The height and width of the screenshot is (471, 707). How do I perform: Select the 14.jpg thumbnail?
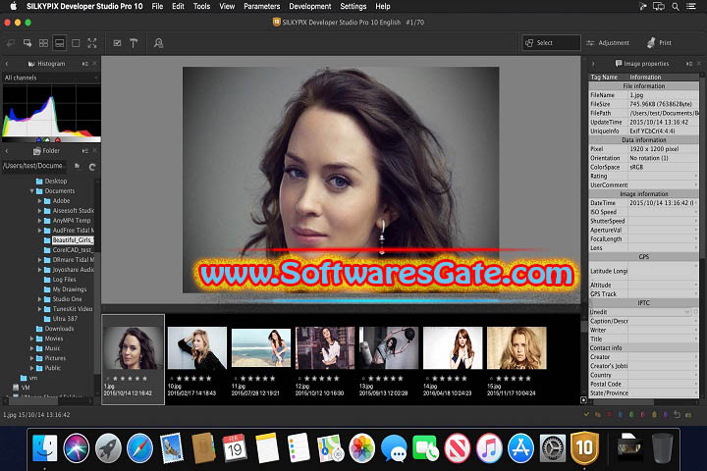[x=453, y=347]
